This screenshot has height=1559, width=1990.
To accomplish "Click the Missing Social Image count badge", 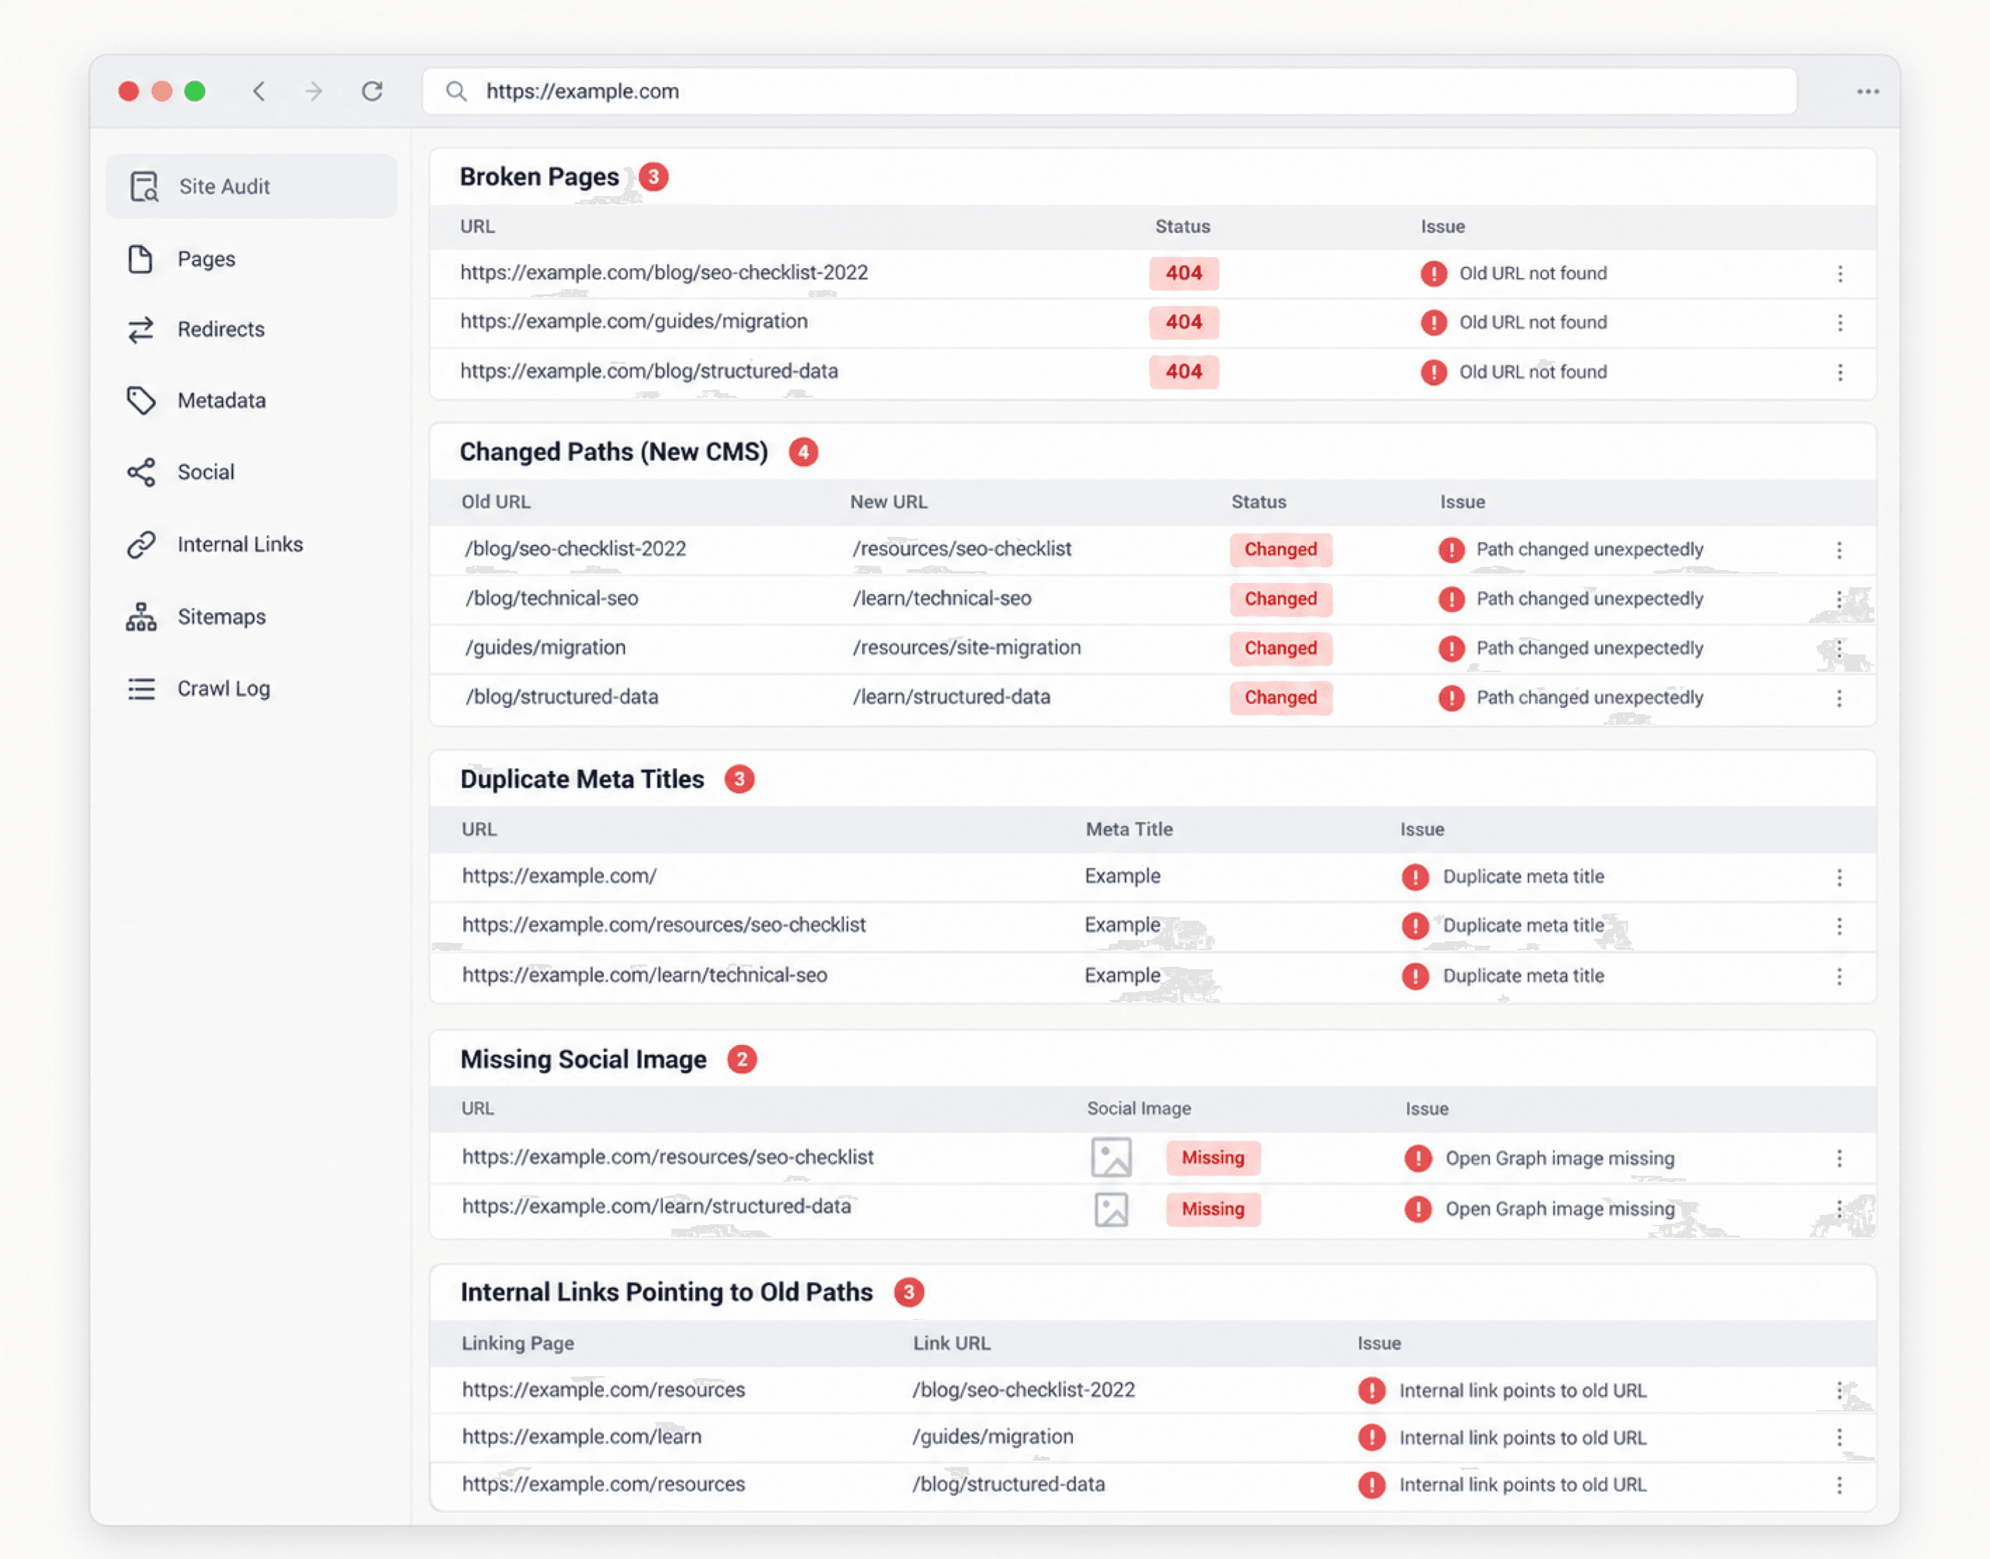I will pos(742,1059).
